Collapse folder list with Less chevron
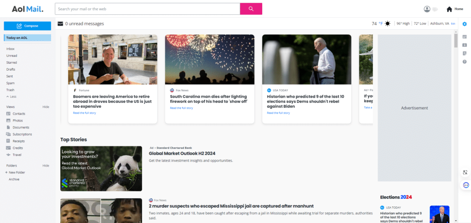 pyautogui.click(x=11, y=96)
